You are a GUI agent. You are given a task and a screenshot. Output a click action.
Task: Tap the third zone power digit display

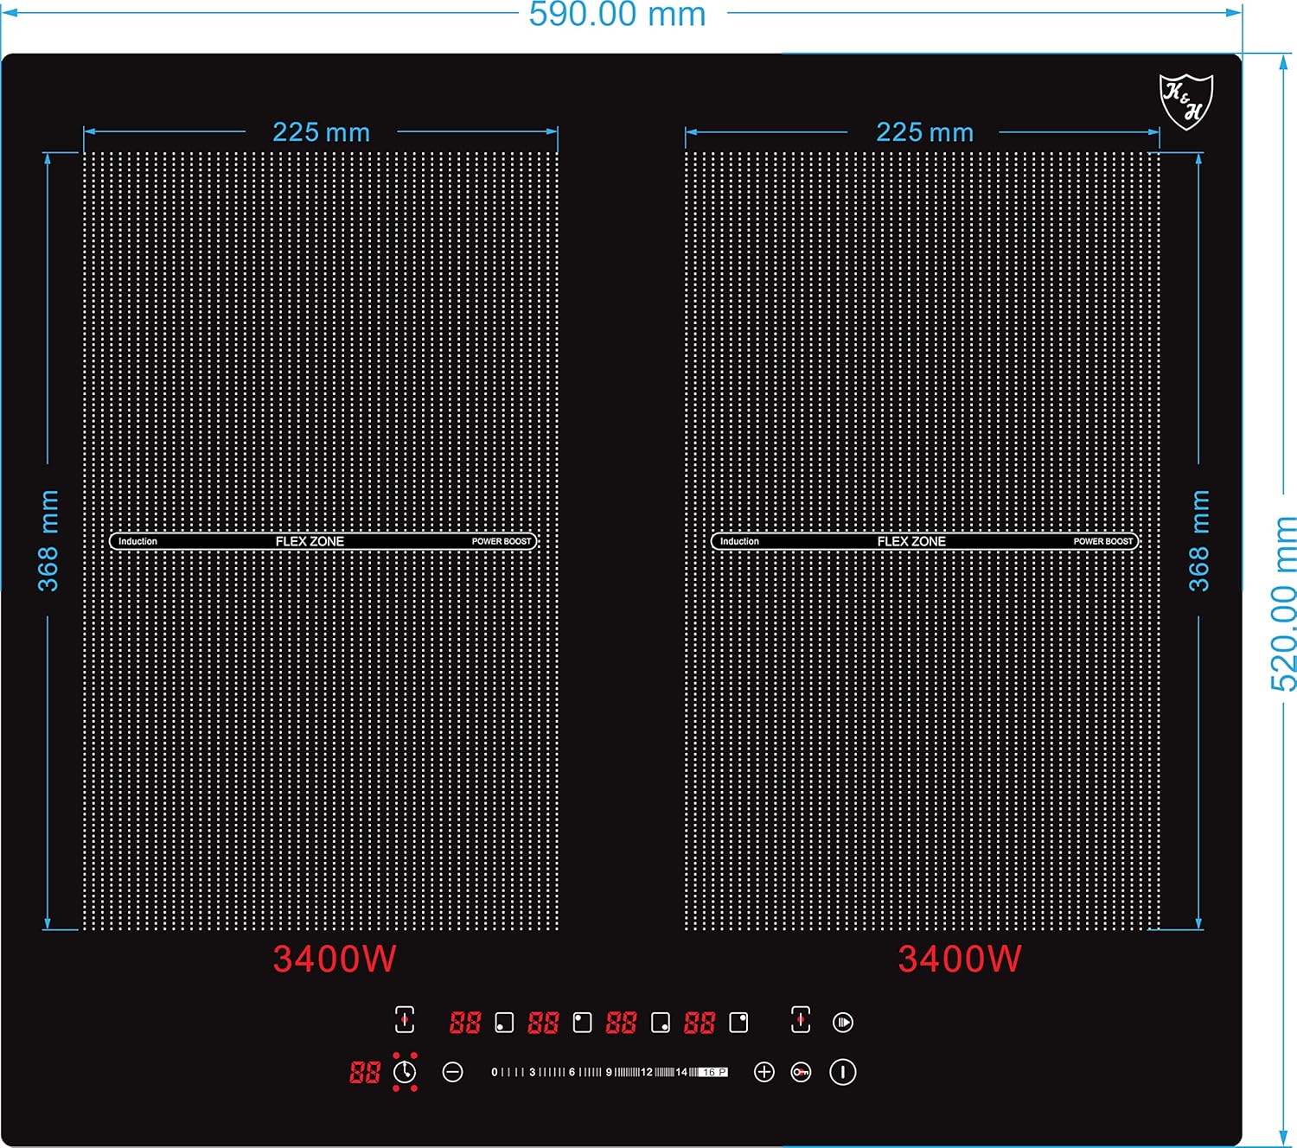622,1024
